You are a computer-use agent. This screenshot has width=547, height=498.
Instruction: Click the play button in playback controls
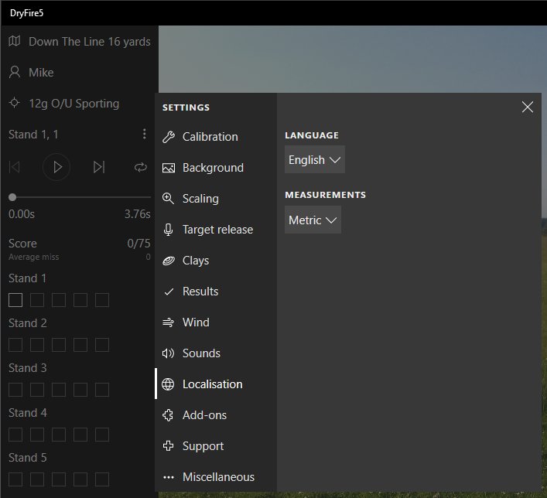click(56, 167)
